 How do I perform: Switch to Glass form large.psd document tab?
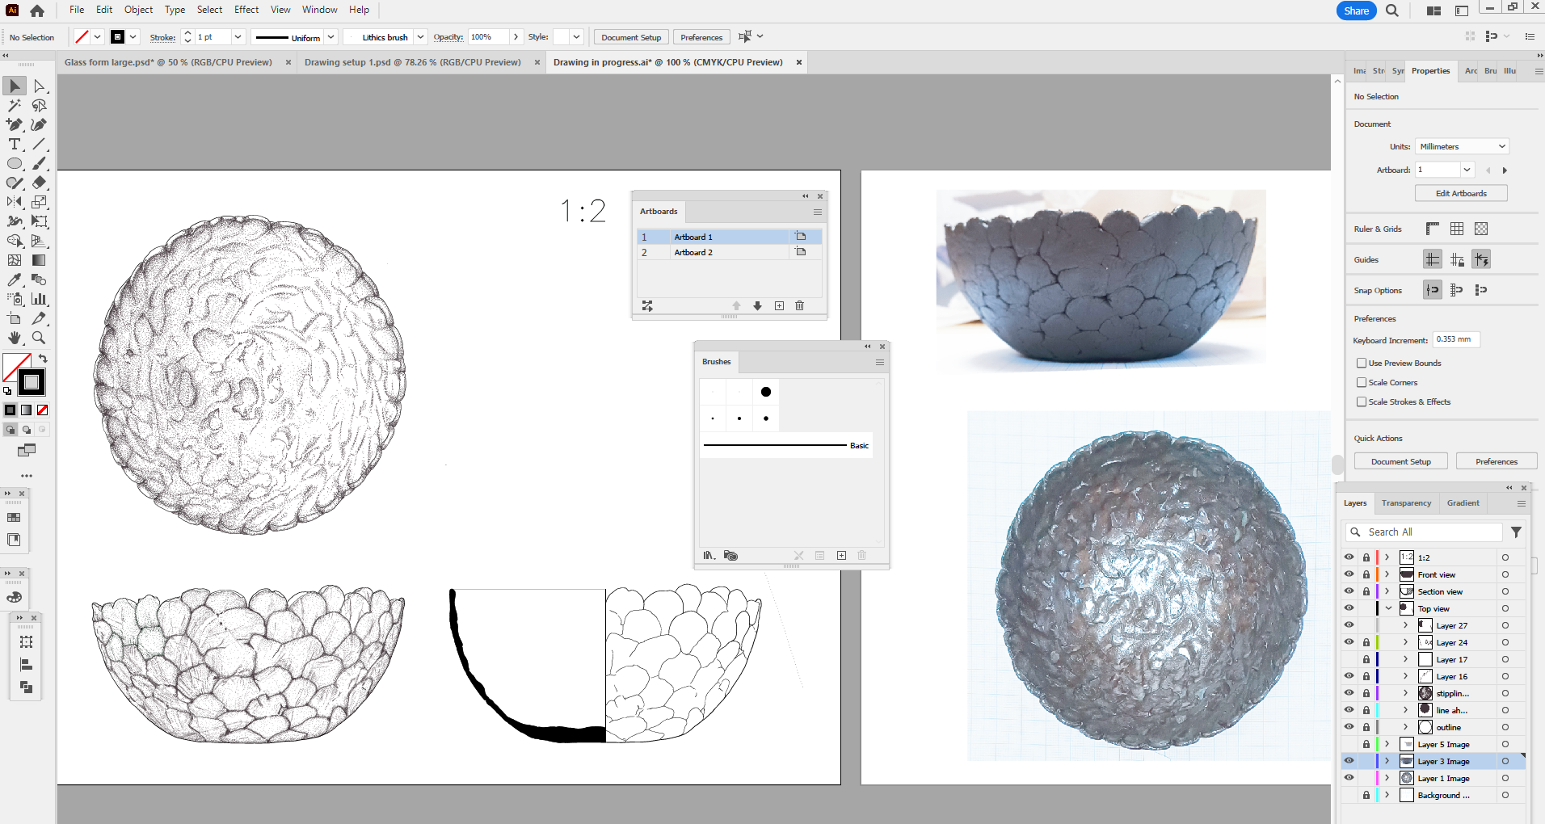tap(168, 62)
